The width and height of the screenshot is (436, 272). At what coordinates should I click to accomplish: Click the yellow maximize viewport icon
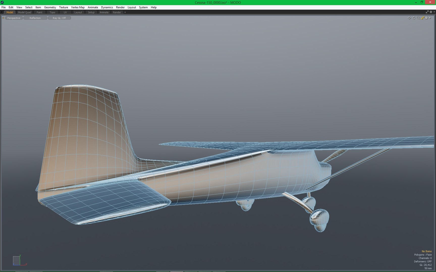[x=423, y=18]
